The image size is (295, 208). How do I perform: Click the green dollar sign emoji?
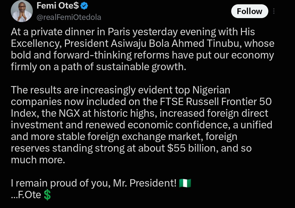47,195
